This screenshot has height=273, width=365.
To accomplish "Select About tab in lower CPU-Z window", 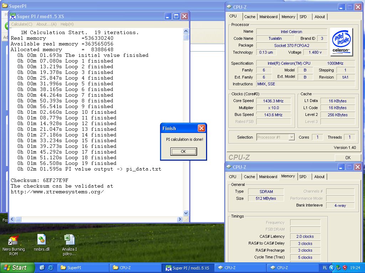I will pos(319,177).
